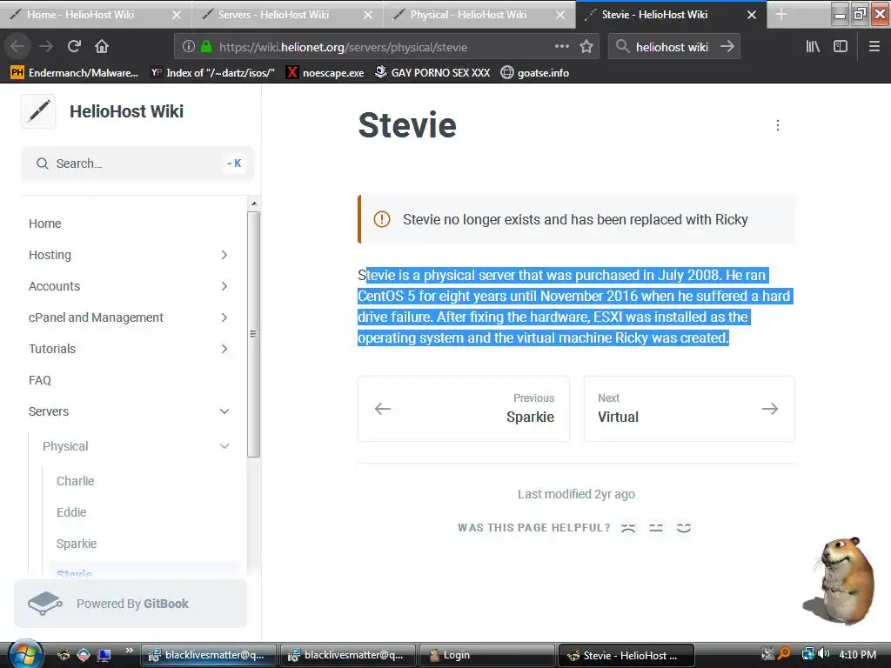Click the heliohost wiki browser search box

coord(673,47)
